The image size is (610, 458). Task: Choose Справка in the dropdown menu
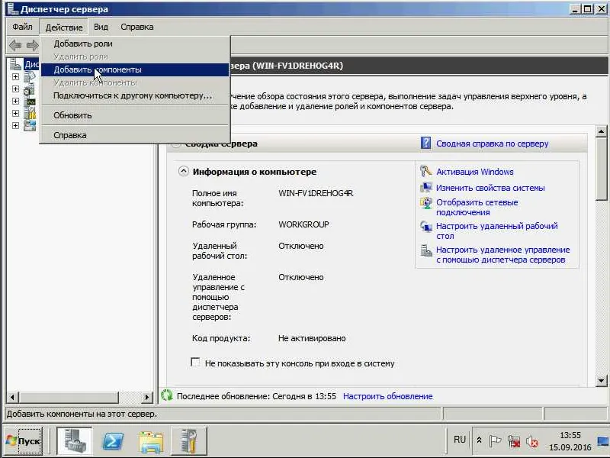click(x=135, y=135)
